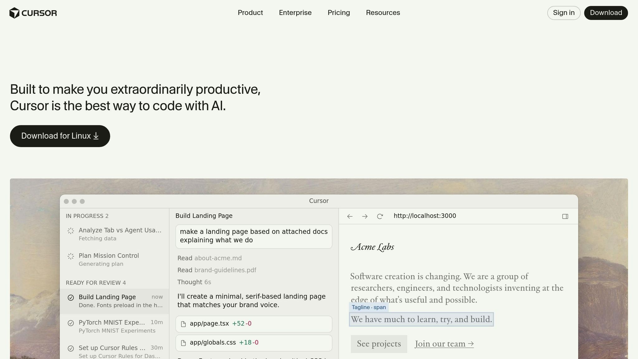The image size is (638, 359).
Task: Click the forward arrow in the preview browser
Action: pyautogui.click(x=364, y=216)
